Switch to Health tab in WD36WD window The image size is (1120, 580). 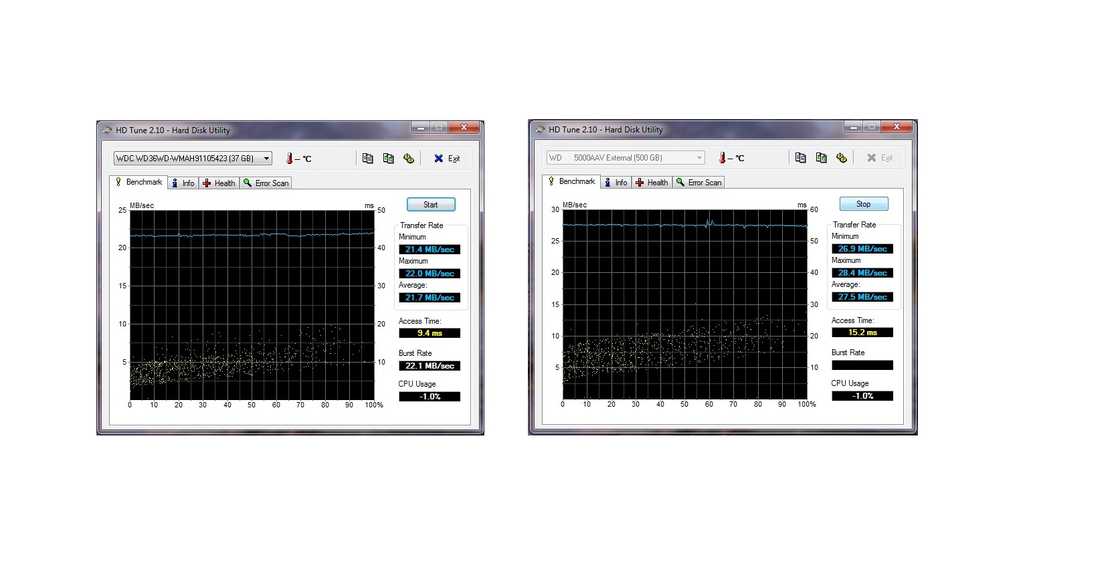(x=219, y=183)
